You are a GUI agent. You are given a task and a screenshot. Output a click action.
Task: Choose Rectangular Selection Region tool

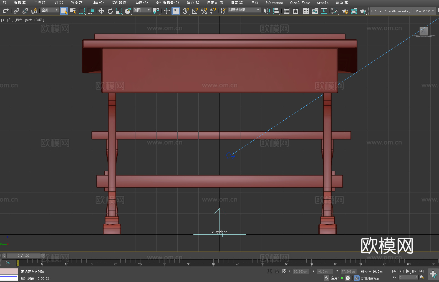[x=82, y=11]
